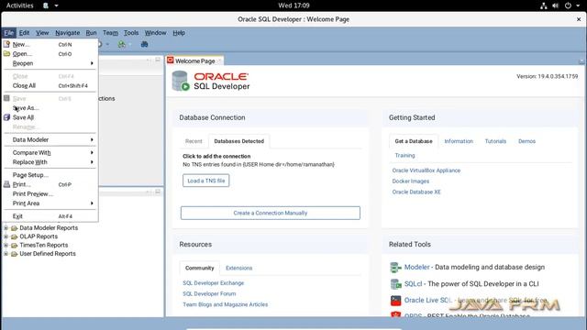
Task: Open the SQL Developer Exchange link
Action: (214, 283)
